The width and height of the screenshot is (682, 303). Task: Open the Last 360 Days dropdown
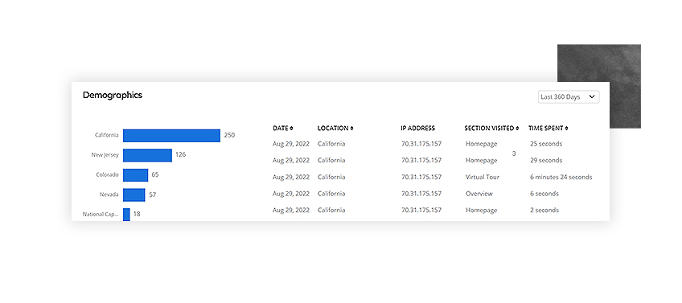coord(569,97)
